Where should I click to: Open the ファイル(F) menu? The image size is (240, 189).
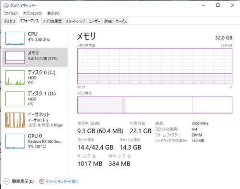pyautogui.click(x=11, y=13)
